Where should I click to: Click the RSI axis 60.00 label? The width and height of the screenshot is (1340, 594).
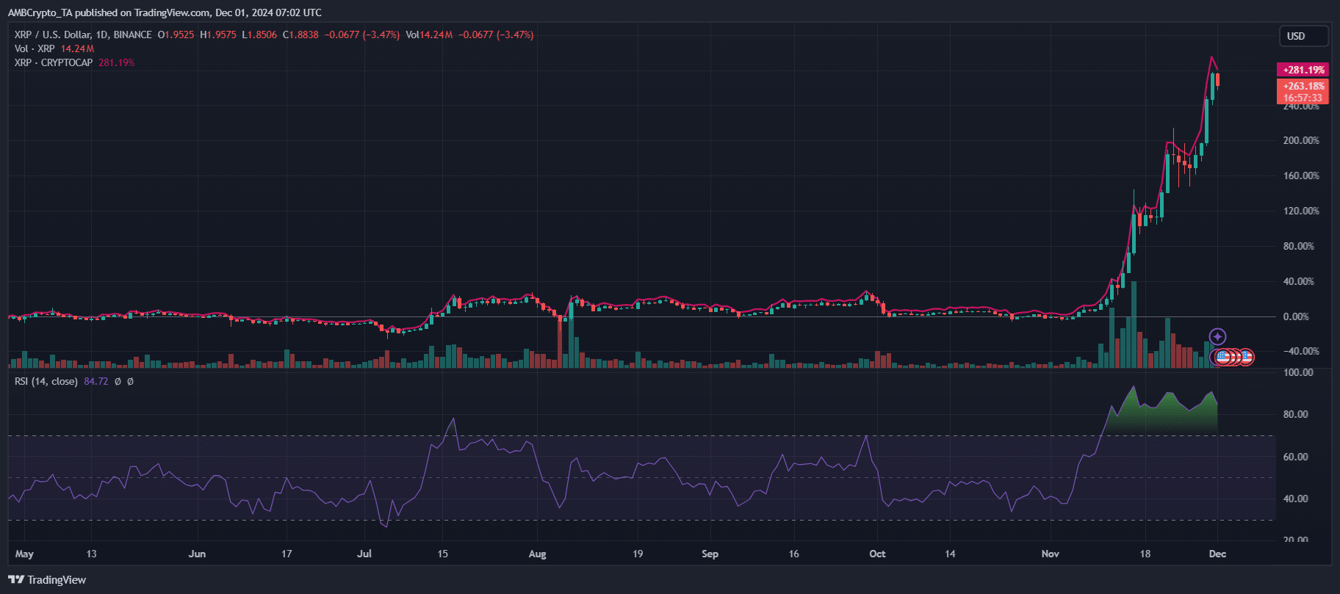coord(1295,457)
